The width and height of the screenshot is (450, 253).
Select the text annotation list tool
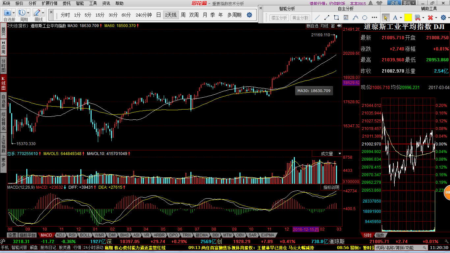(x=346, y=17)
